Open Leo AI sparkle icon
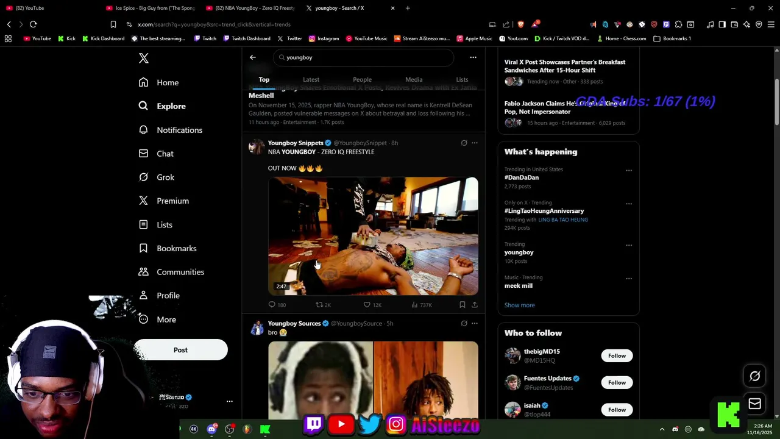780x439 pixels. [746, 24]
